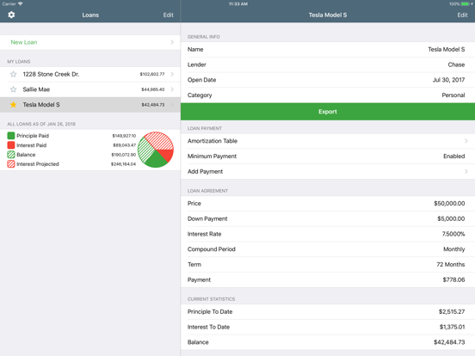The width and height of the screenshot is (475, 356).
Task: Tap the Principle Paid green swatch
Action: coord(11,136)
